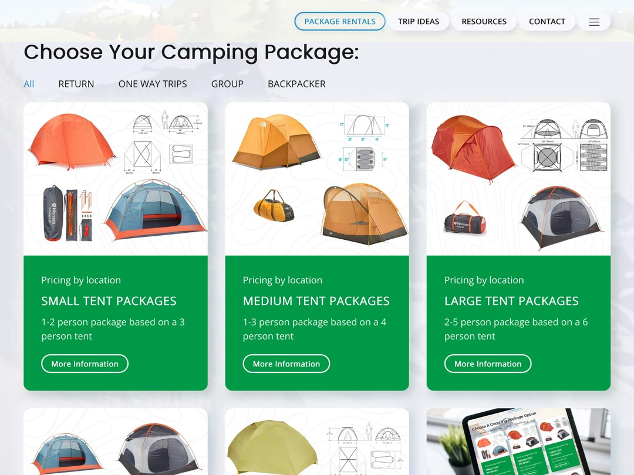Screen dimensions: 634x475
Task: Open the orange small tent image
Action: pyautogui.click(x=115, y=179)
